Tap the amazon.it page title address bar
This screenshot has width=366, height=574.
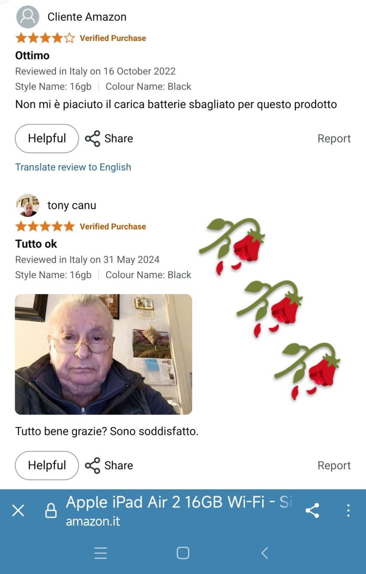tap(179, 511)
